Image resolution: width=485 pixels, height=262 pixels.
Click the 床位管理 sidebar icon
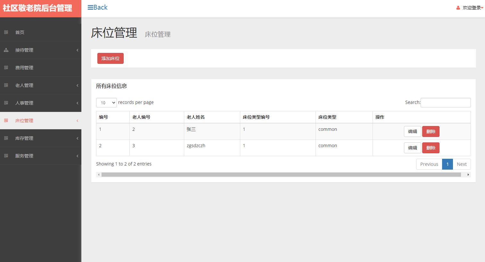tap(6, 121)
